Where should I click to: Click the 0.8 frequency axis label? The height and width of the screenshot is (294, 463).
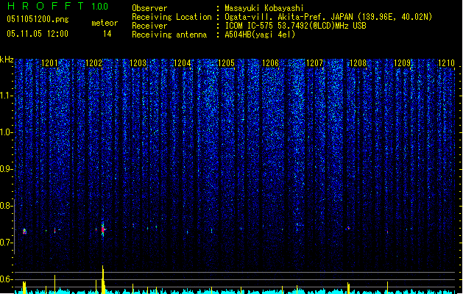(5, 206)
